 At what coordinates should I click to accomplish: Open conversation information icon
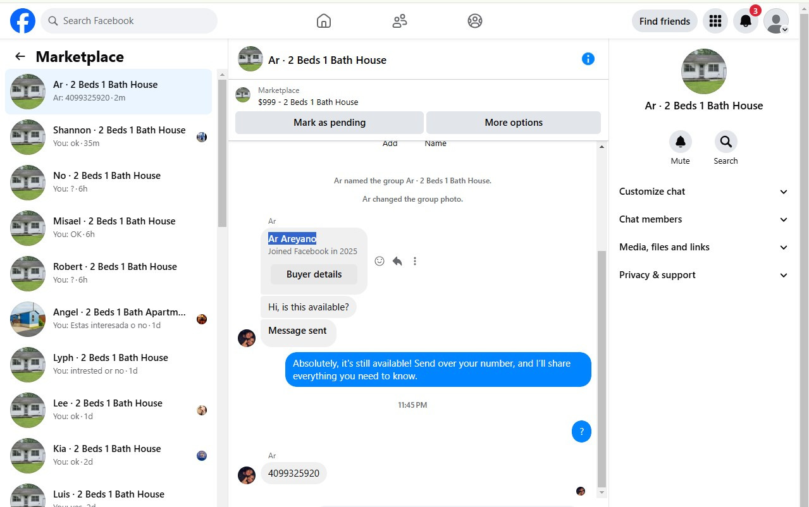tap(588, 59)
